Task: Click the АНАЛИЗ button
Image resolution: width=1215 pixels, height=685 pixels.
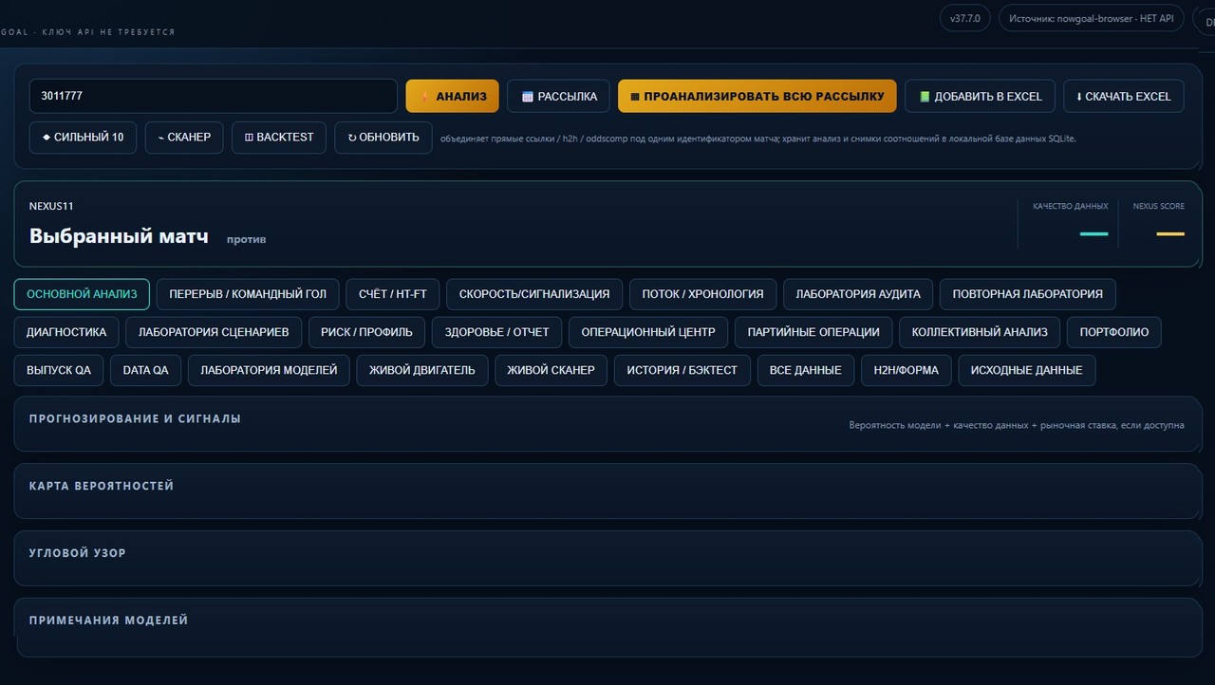Action: (452, 96)
